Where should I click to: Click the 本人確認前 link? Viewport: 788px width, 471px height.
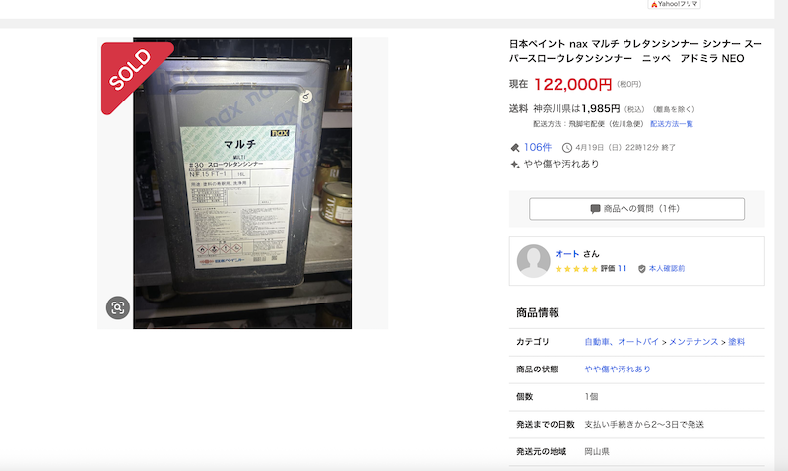667,268
